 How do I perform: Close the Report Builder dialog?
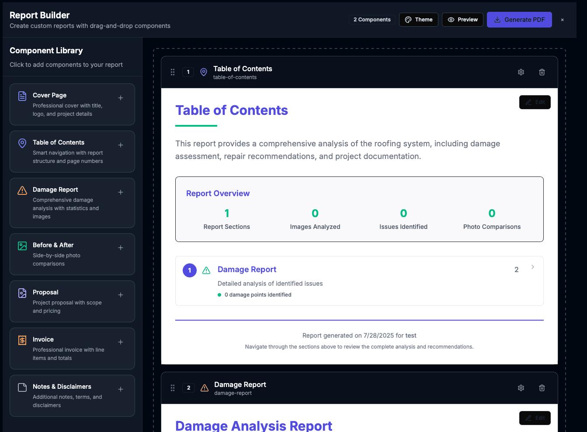(x=563, y=20)
